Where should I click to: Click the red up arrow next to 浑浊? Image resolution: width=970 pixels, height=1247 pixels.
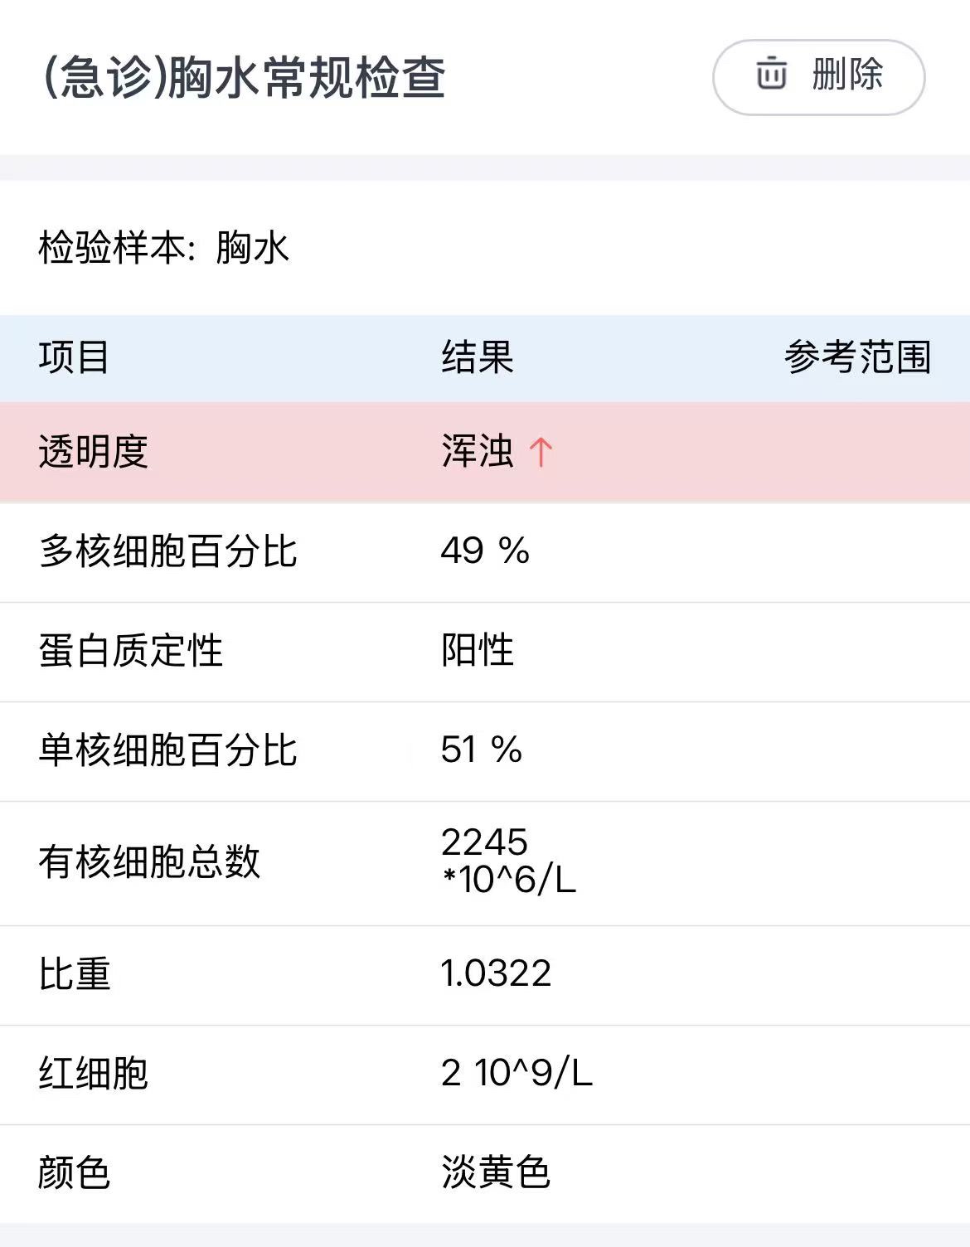541,452
